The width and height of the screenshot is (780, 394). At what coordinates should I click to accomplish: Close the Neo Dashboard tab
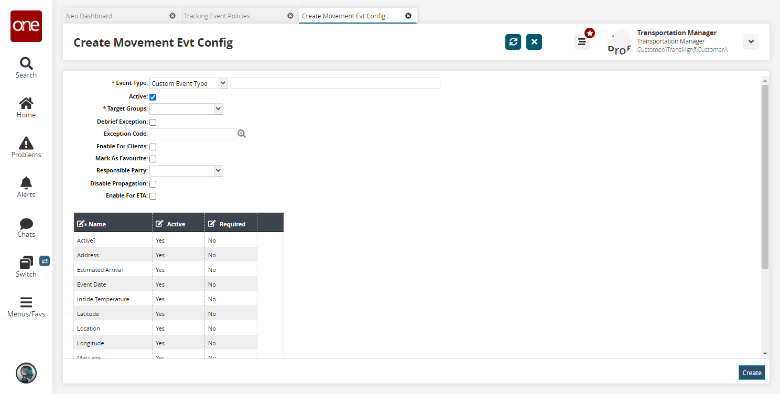click(172, 16)
